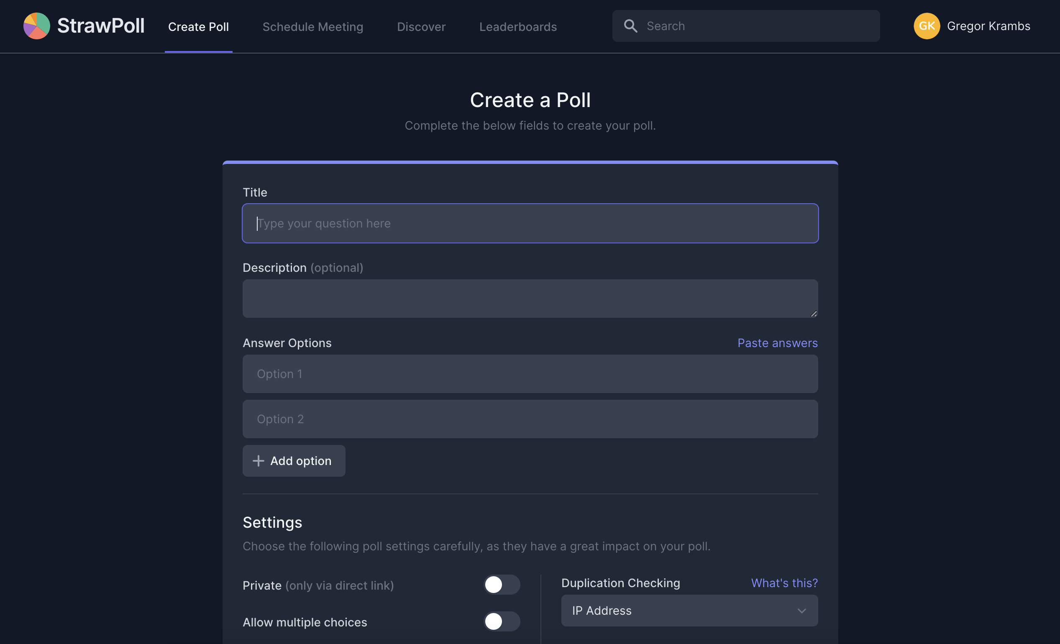Click the Description optional text area
Viewport: 1060px width, 644px height.
tap(529, 297)
